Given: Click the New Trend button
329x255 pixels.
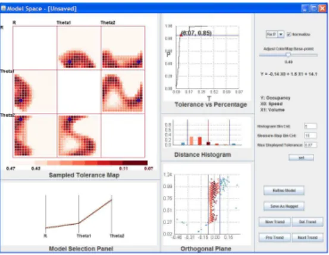Looking at the screenshot, I should click(x=275, y=222).
